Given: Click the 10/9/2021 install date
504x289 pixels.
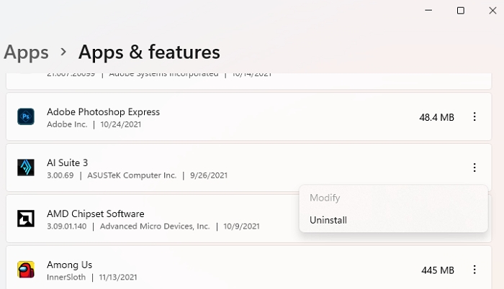Looking at the screenshot, I should coord(241,226).
